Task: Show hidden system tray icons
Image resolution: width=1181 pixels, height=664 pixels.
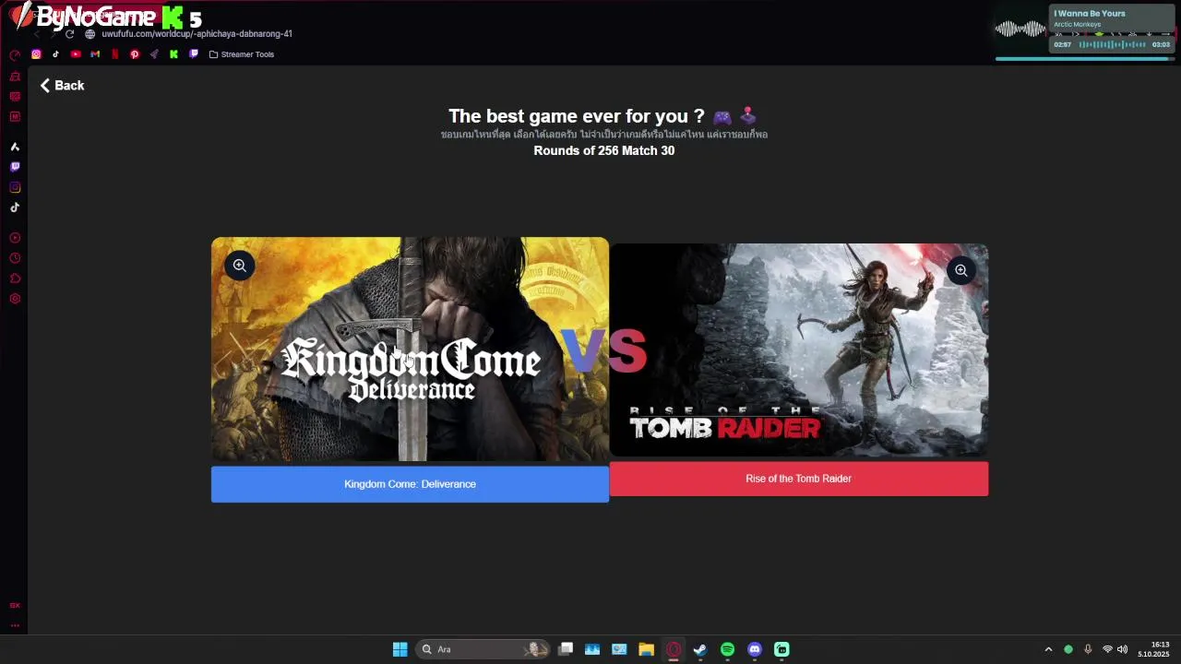Action: (x=1048, y=649)
